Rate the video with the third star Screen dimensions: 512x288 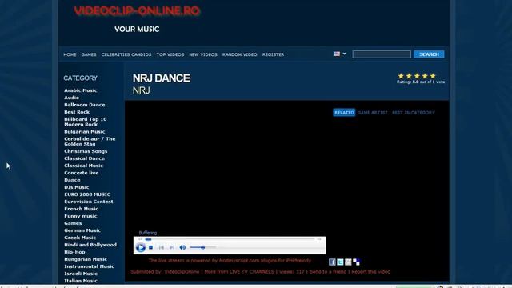click(417, 76)
